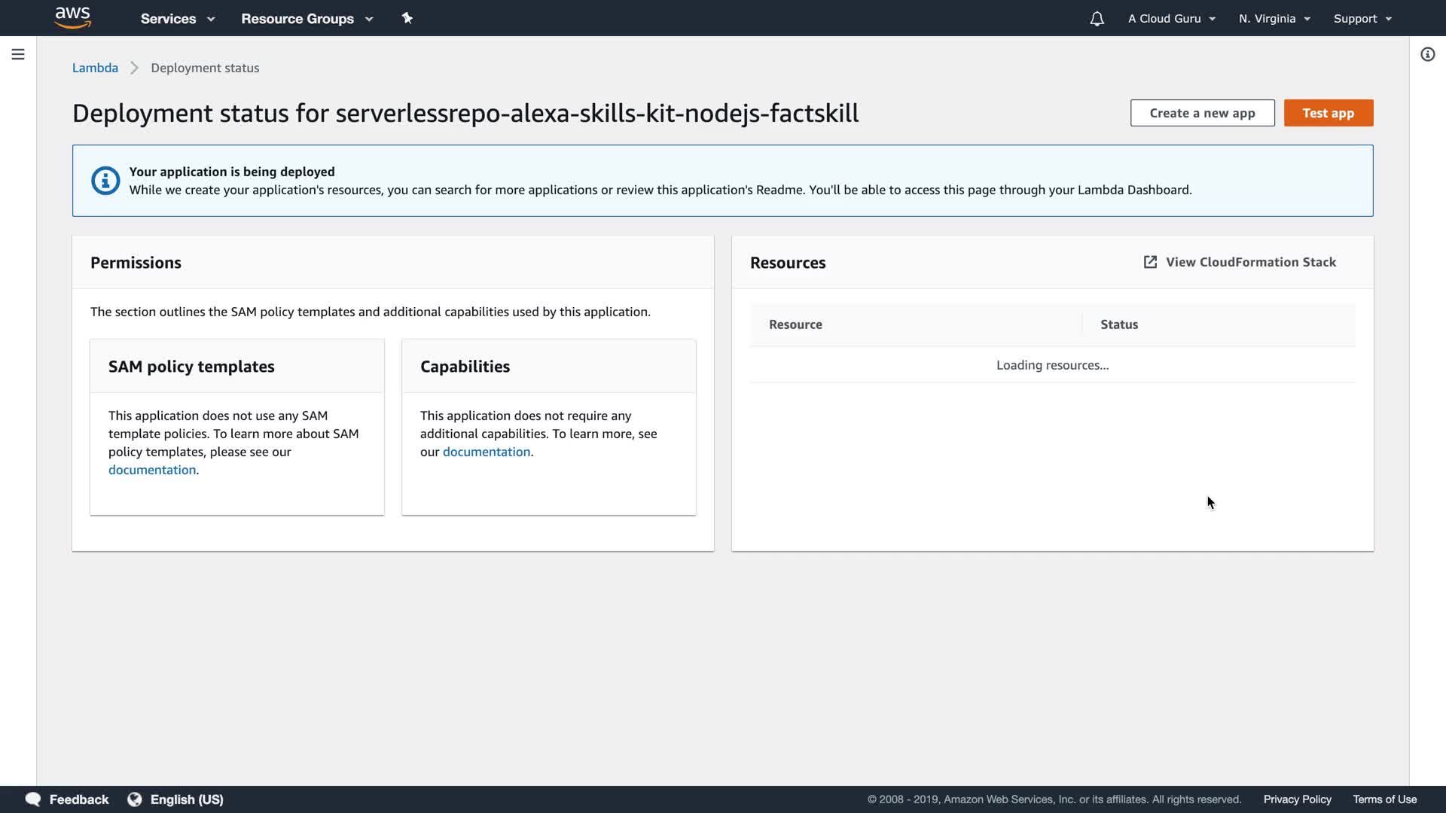Expand the Resource Groups dropdown
The width and height of the screenshot is (1446, 813).
[x=307, y=19]
